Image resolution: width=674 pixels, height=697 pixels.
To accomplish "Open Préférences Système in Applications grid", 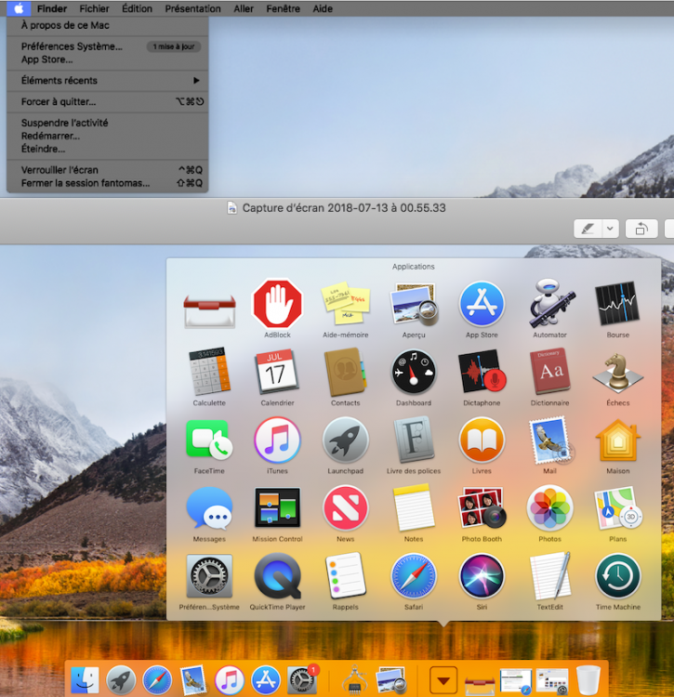I will (209, 576).
